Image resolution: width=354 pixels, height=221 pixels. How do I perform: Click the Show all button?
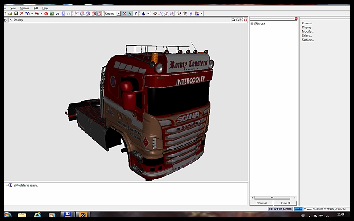pyautogui.click(x=262, y=203)
